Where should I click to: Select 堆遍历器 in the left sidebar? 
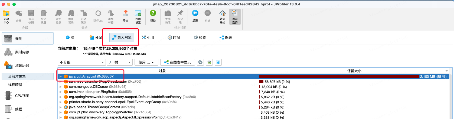22,65
